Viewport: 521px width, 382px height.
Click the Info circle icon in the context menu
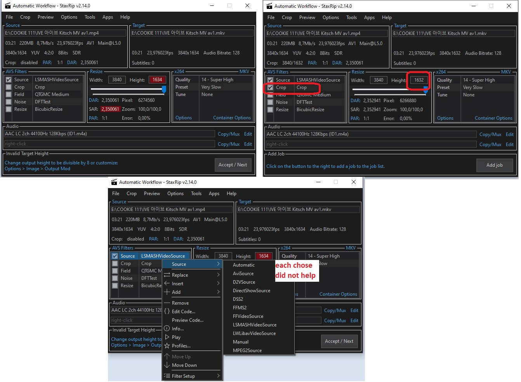167,328
